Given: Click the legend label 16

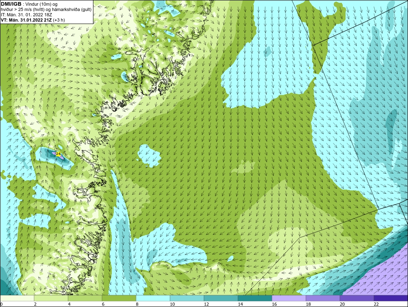Looking at the screenshot, I should tap(274, 304).
